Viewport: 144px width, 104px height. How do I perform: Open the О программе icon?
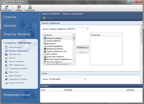click(x=30, y=7)
